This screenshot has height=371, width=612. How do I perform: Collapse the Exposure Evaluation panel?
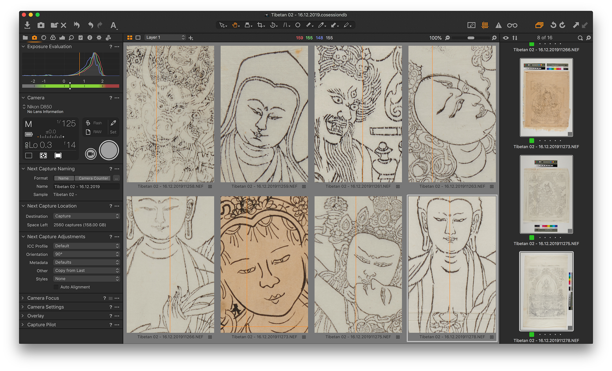(23, 46)
